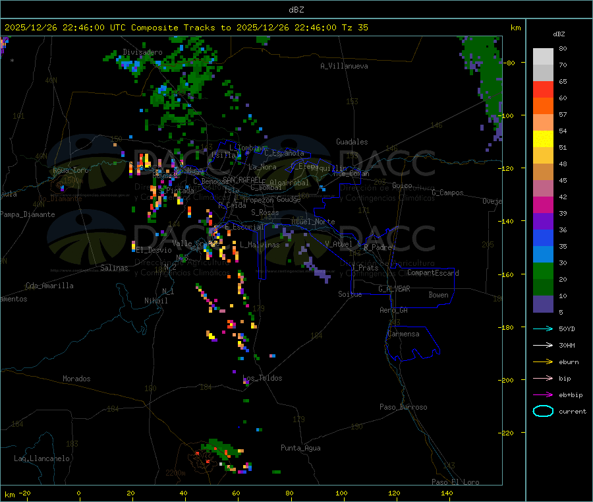Pick the violet 36-39 dBZ legend swatch
Image resolution: width=593 pixels, height=502 pixels.
point(543,222)
